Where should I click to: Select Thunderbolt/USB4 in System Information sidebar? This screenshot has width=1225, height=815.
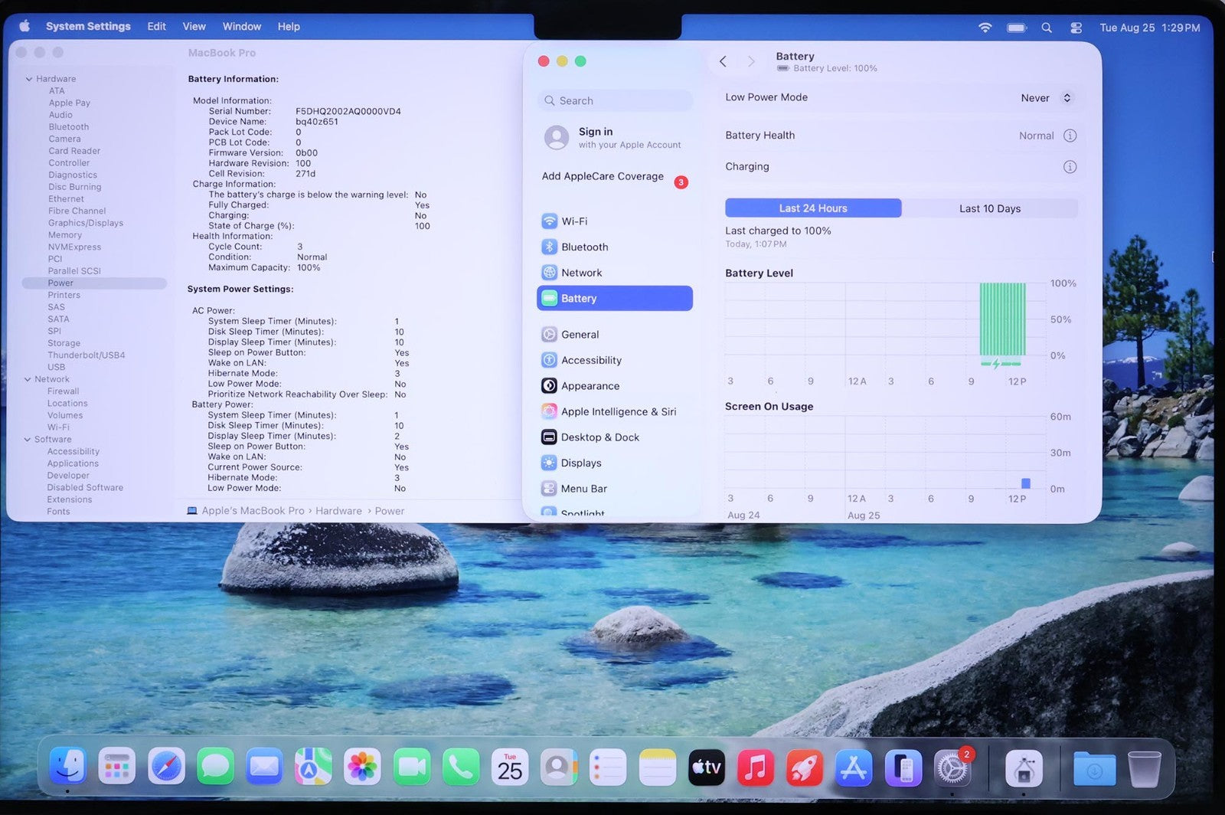click(x=87, y=355)
